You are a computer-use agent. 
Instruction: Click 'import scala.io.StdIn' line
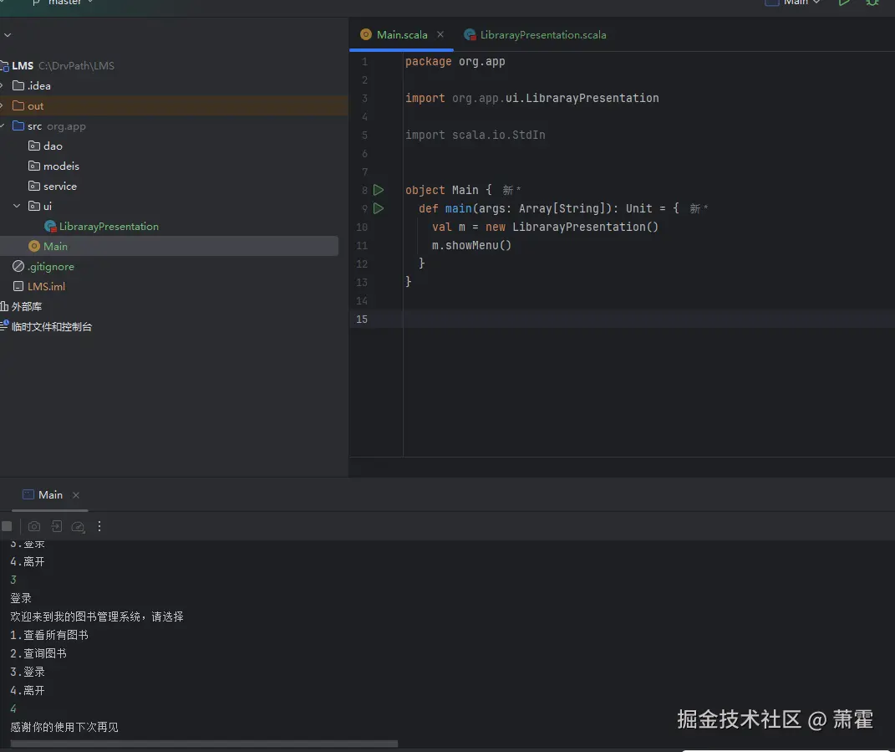pos(475,135)
